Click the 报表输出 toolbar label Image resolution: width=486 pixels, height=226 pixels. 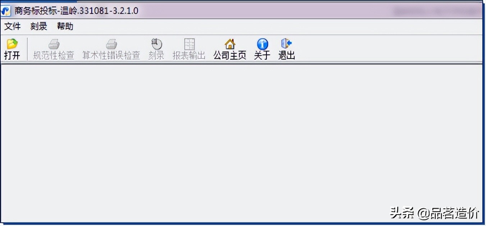[x=189, y=55]
